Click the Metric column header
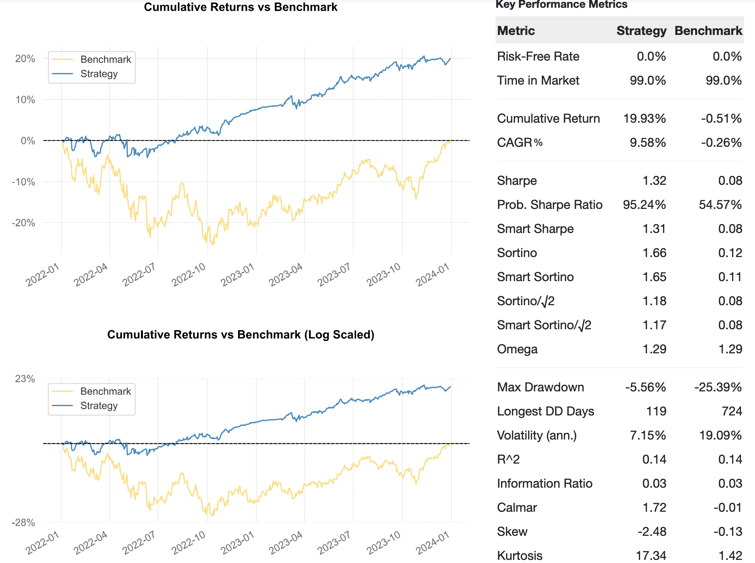This screenshot has height=563, width=755. coord(516,31)
